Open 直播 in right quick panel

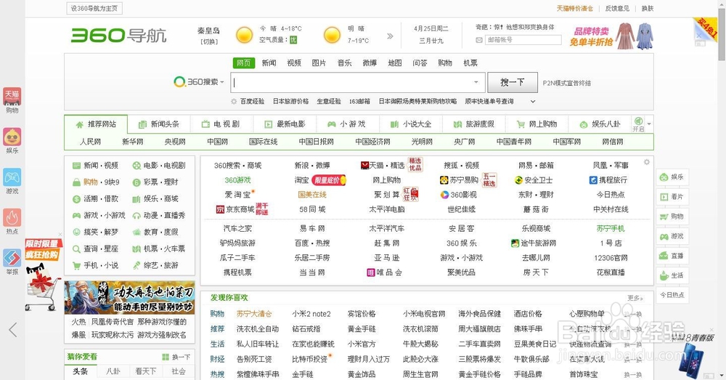coord(672,255)
